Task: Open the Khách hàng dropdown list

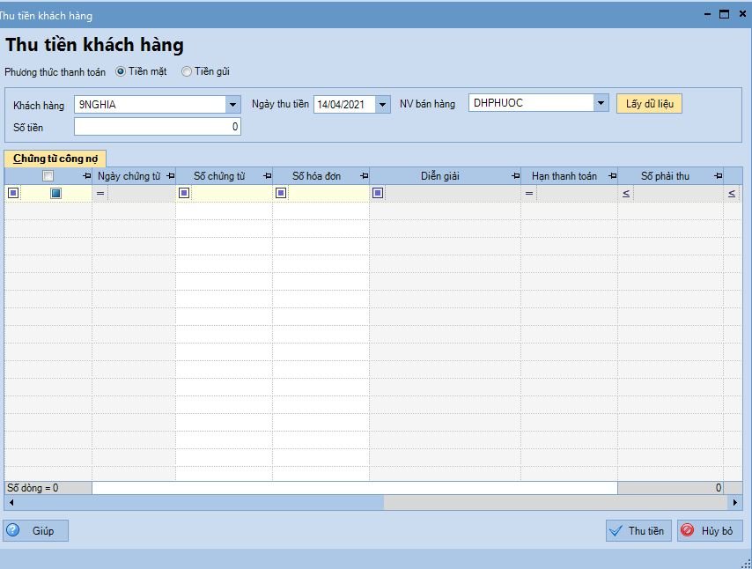Action: [232, 105]
